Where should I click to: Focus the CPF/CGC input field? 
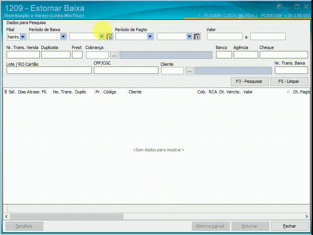126,70
